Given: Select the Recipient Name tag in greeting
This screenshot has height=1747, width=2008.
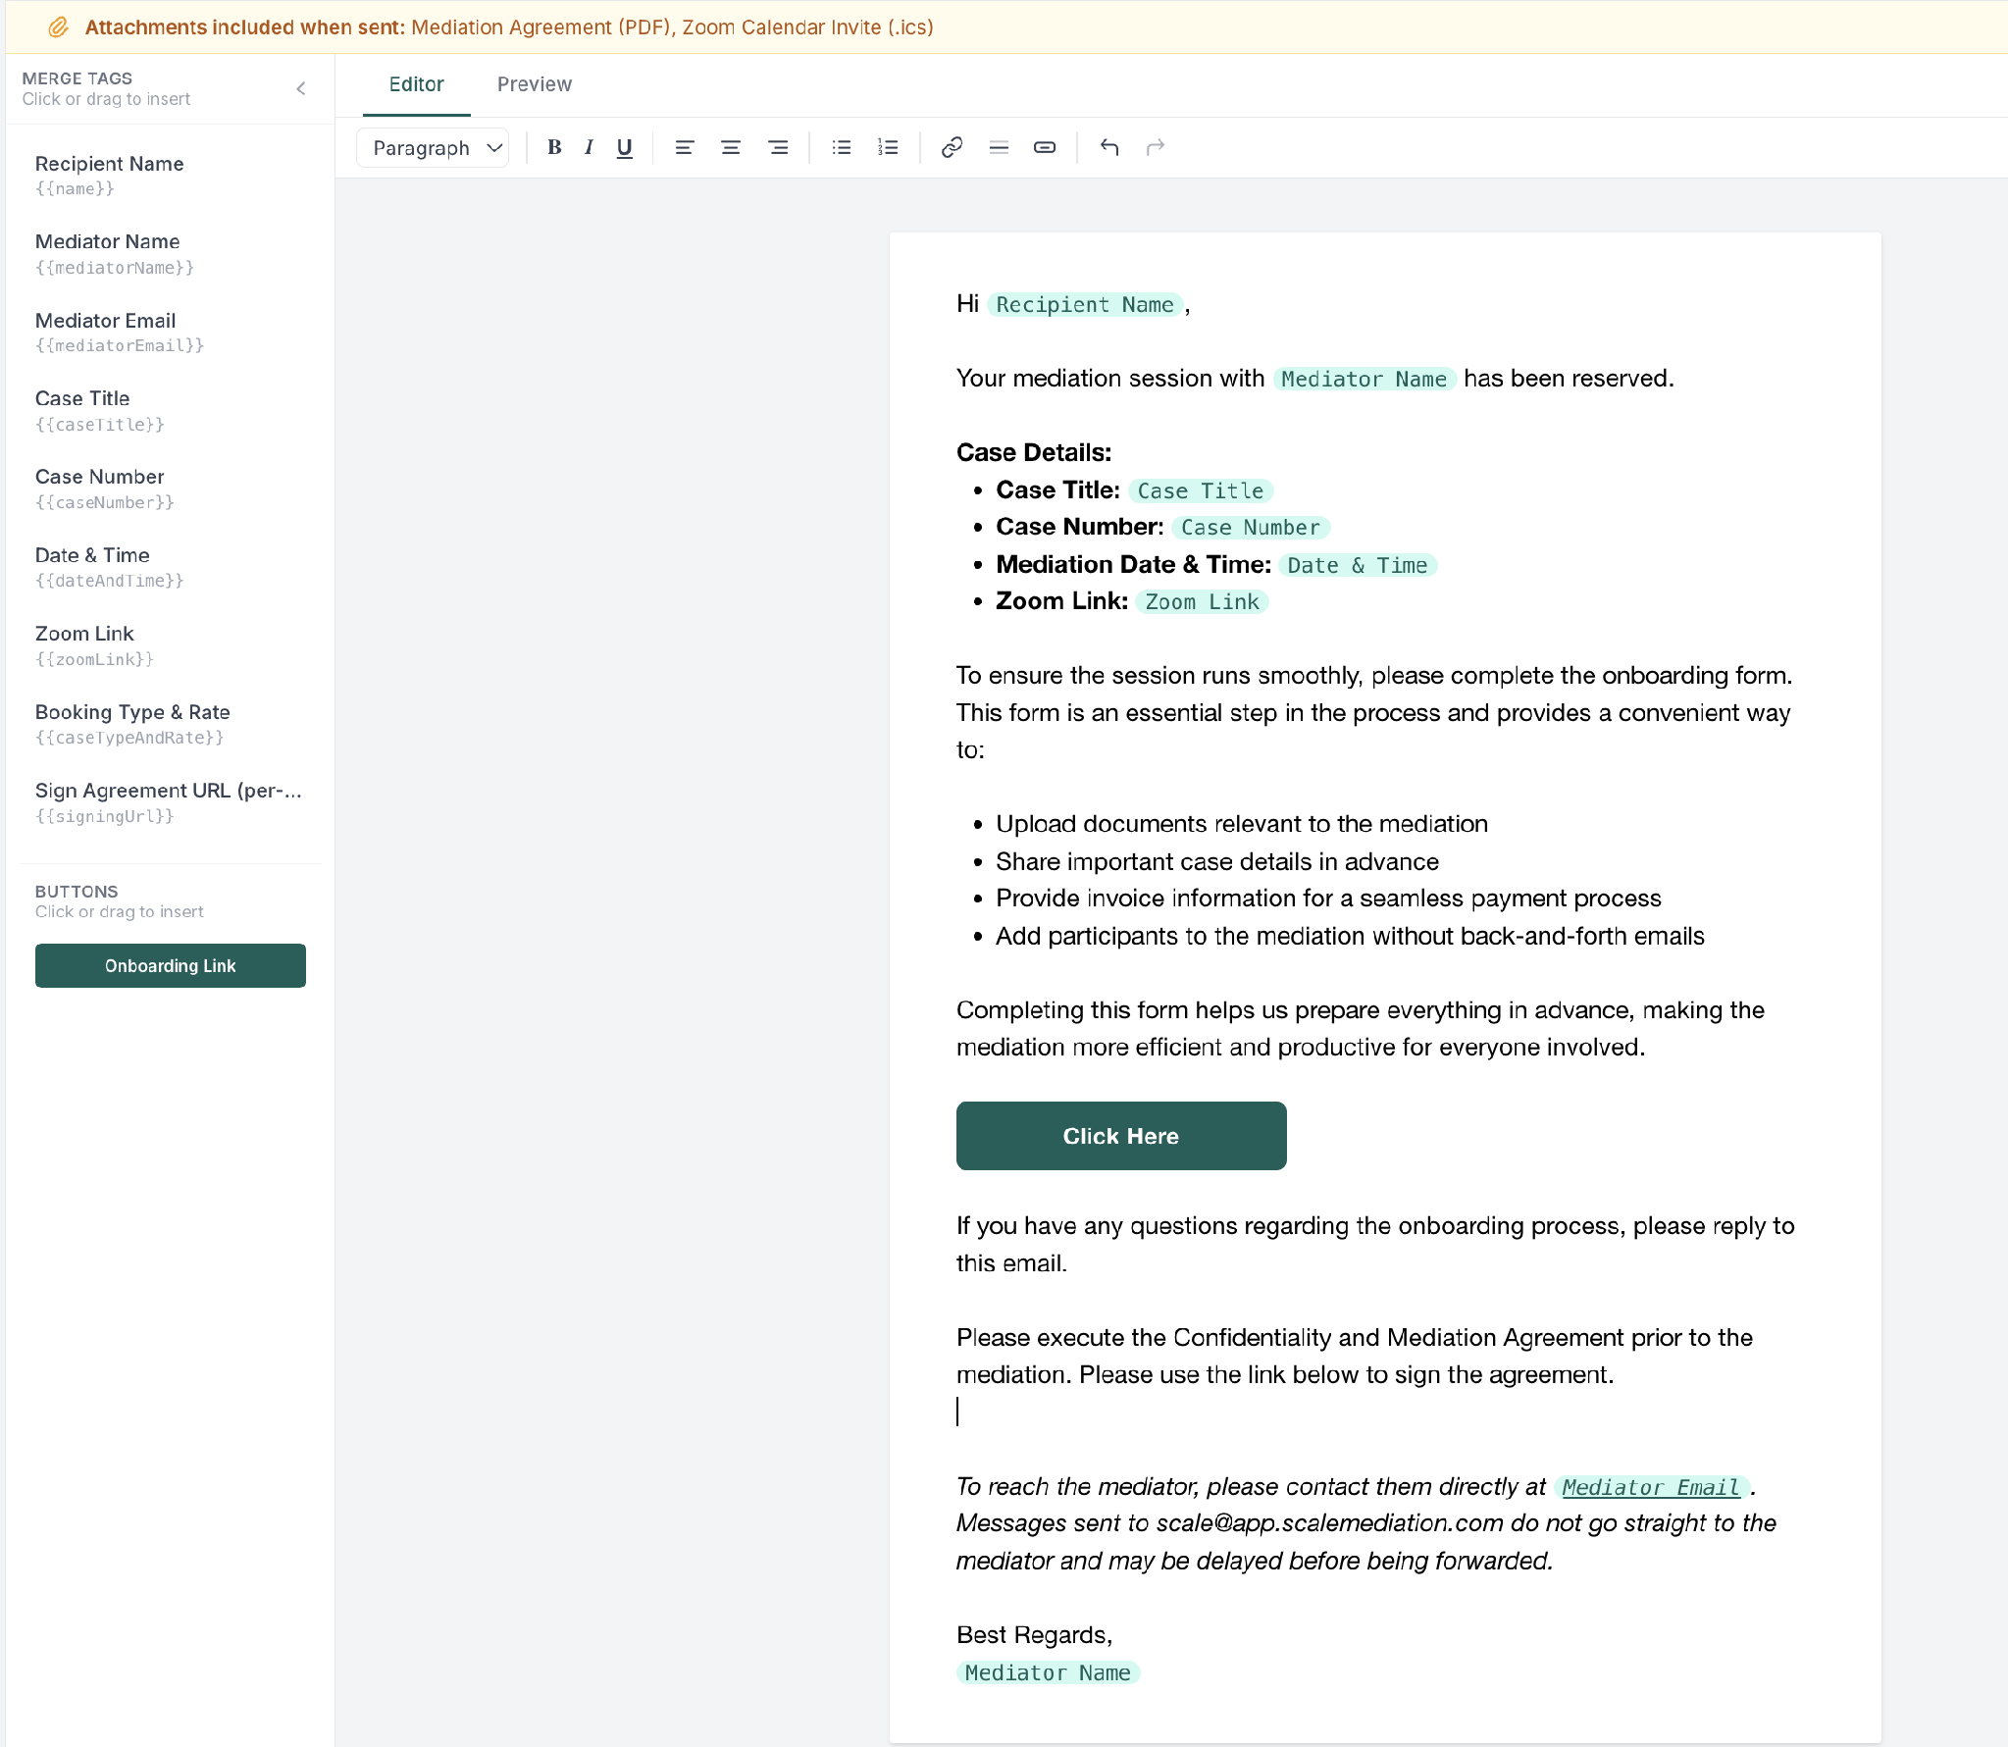Looking at the screenshot, I should pyautogui.click(x=1084, y=305).
